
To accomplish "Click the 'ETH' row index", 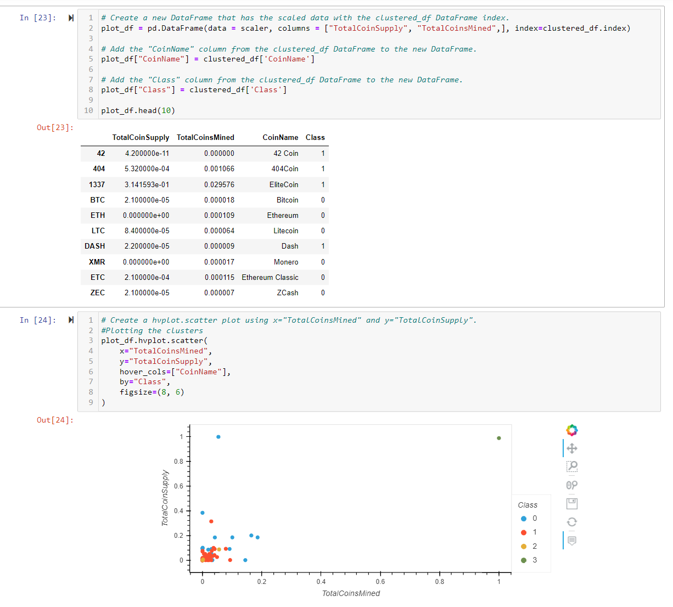I will [98, 216].
